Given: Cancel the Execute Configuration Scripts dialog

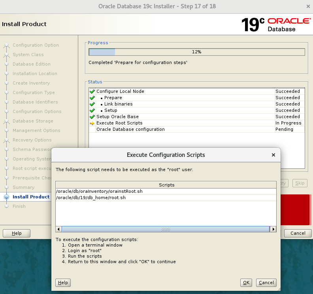Looking at the screenshot, I should (266, 283).
